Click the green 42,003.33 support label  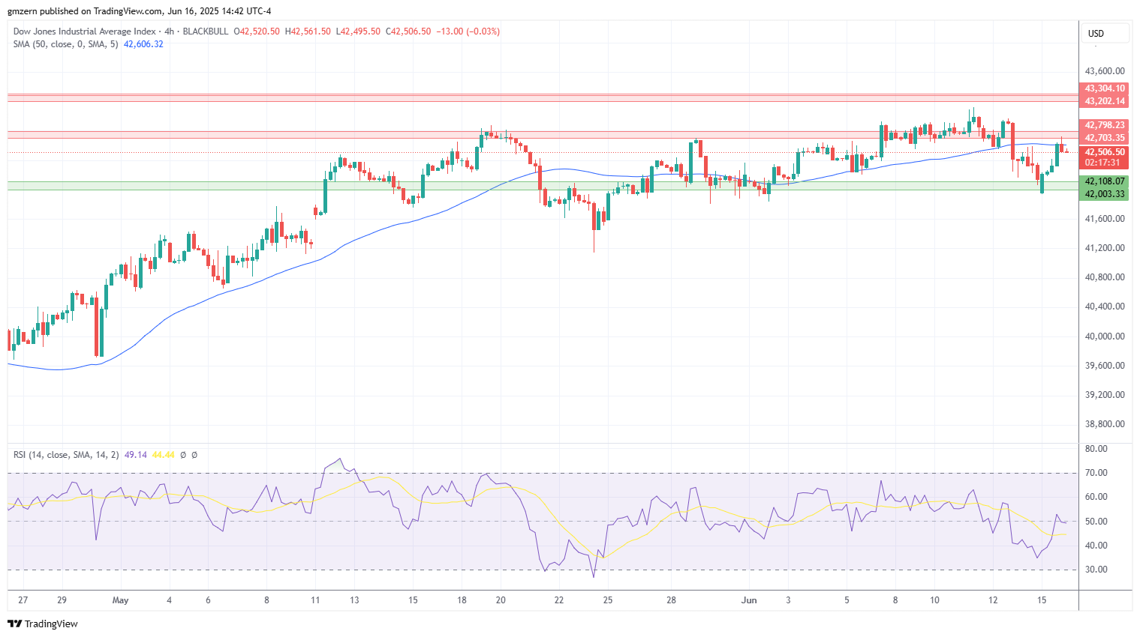coord(1105,194)
